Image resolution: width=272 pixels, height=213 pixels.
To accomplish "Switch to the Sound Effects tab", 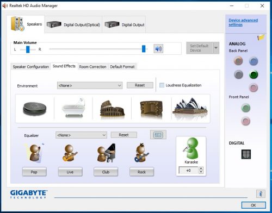I will [64, 66].
